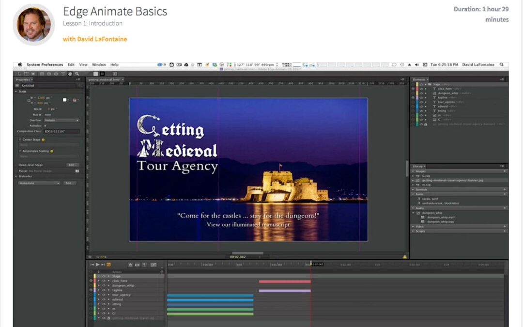Select the Hand tool in the toolbar
523x327 pixels.
[70, 74]
